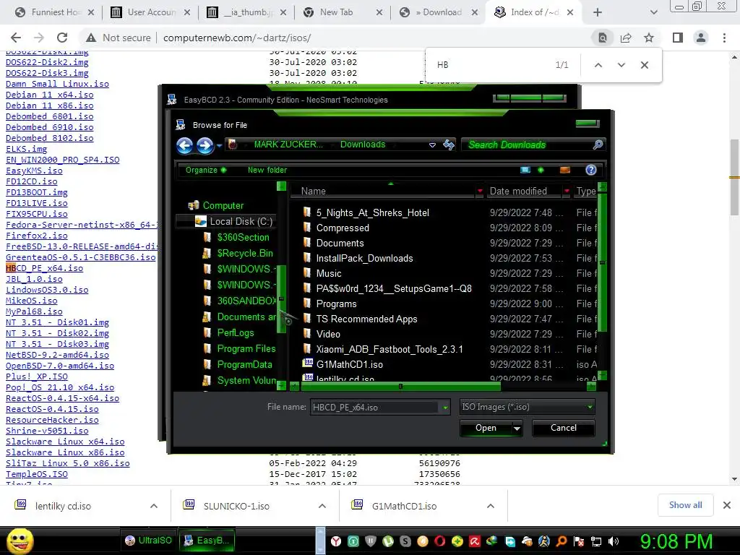Click the Chrome address bar URL
Screen dimensions: 740x555
237,38
